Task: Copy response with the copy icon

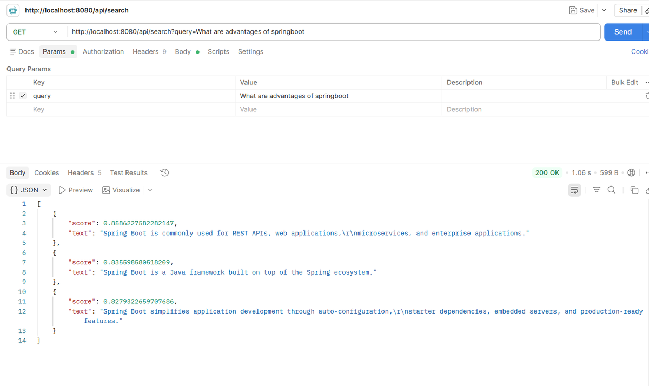Action: click(634, 190)
